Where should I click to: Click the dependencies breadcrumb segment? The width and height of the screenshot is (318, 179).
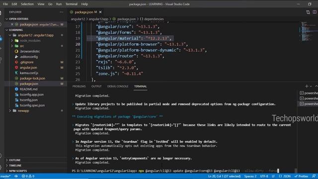click(x=154, y=19)
